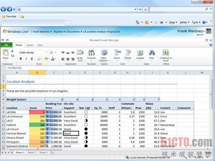Click the Location Analysis title cell
Viewport: 215px width, 161px height.
point(21,82)
